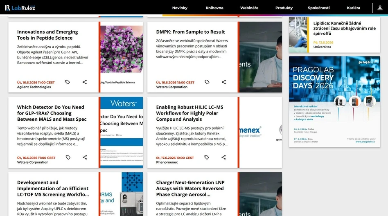Click date Pá, 12.6.2026 in sidebar
Image resolution: width=388 pixels, height=216 pixels.
[323, 42]
